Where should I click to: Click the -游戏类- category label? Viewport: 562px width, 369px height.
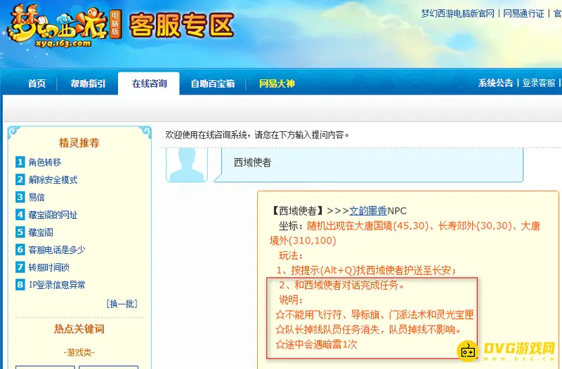click(x=79, y=353)
